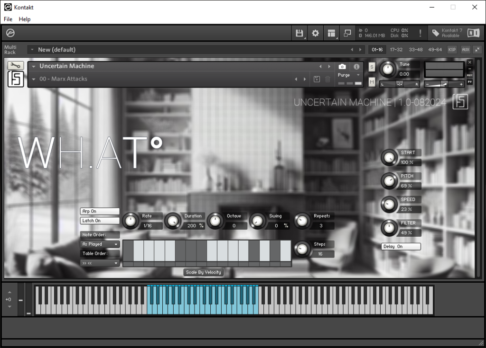Open the Table Order direction dropdown
This screenshot has height=348, width=486.
click(x=100, y=263)
